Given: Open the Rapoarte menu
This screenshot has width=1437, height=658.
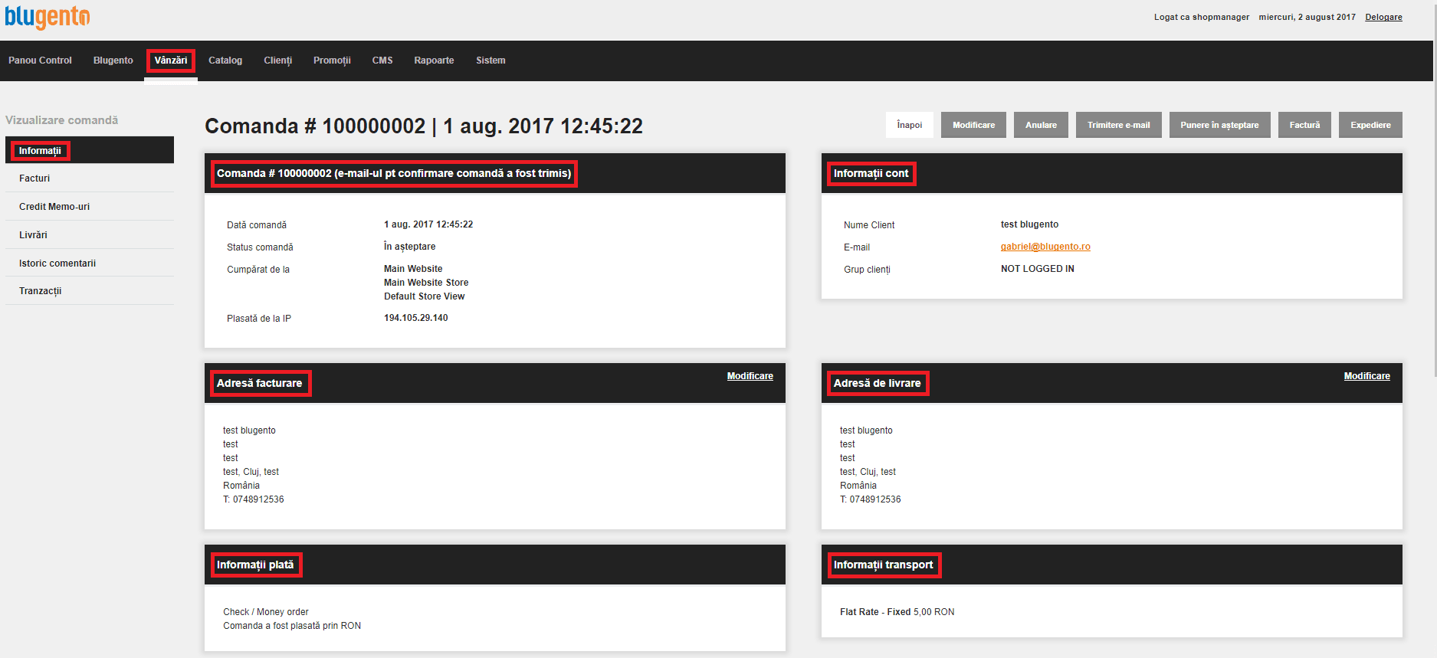Looking at the screenshot, I should [x=434, y=61].
